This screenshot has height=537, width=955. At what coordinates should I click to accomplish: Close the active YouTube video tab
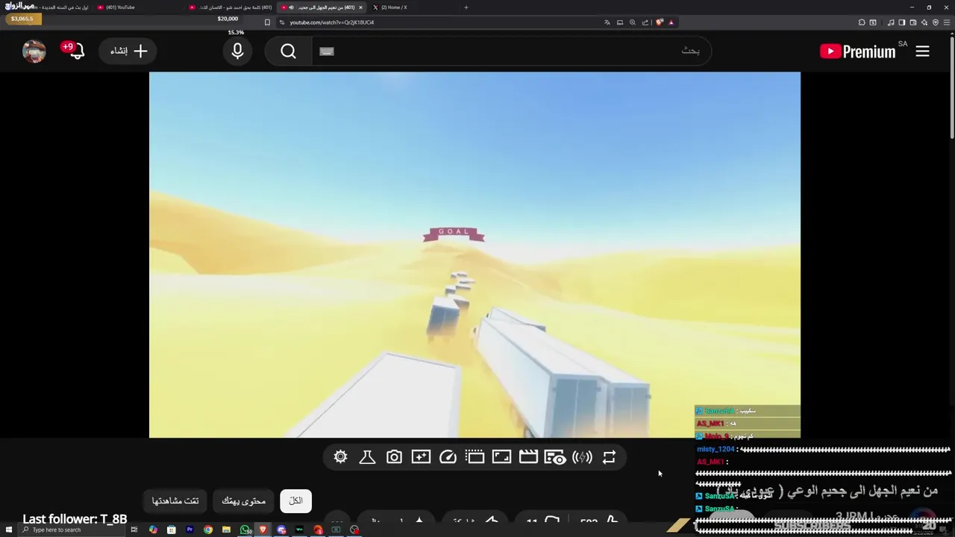[x=360, y=7]
